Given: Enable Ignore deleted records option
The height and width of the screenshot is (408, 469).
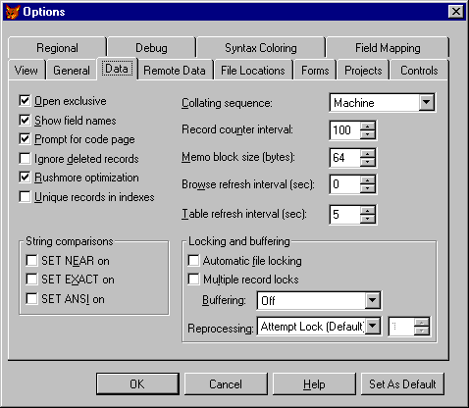Looking at the screenshot, I should (25, 159).
